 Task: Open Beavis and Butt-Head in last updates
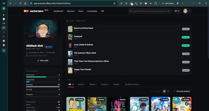129,29
